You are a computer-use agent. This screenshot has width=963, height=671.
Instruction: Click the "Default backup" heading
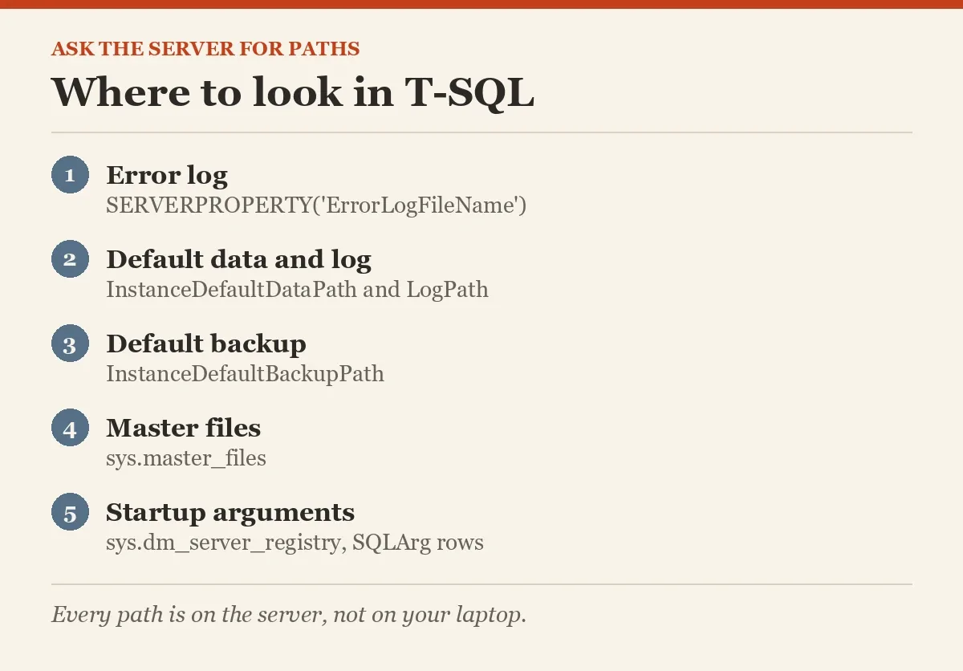(x=206, y=344)
